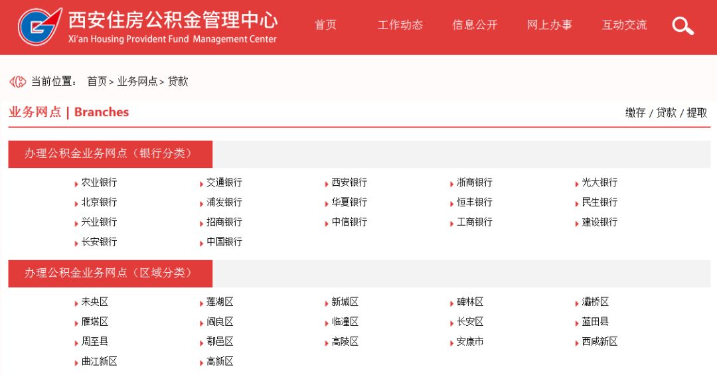Open the 兴业银行 branch list
Screen dimensions: 717x375
(99, 222)
